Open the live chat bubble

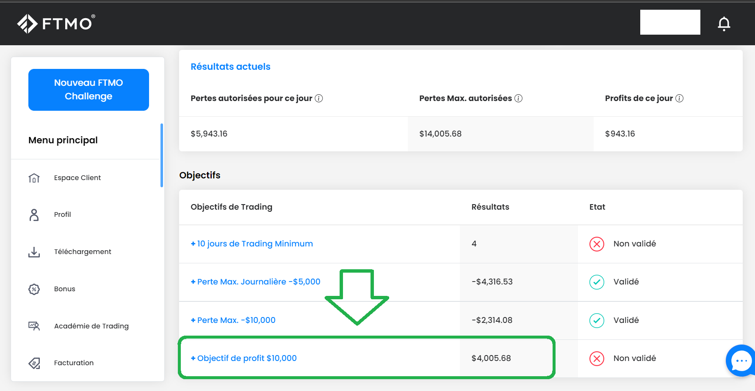(x=741, y=361)
